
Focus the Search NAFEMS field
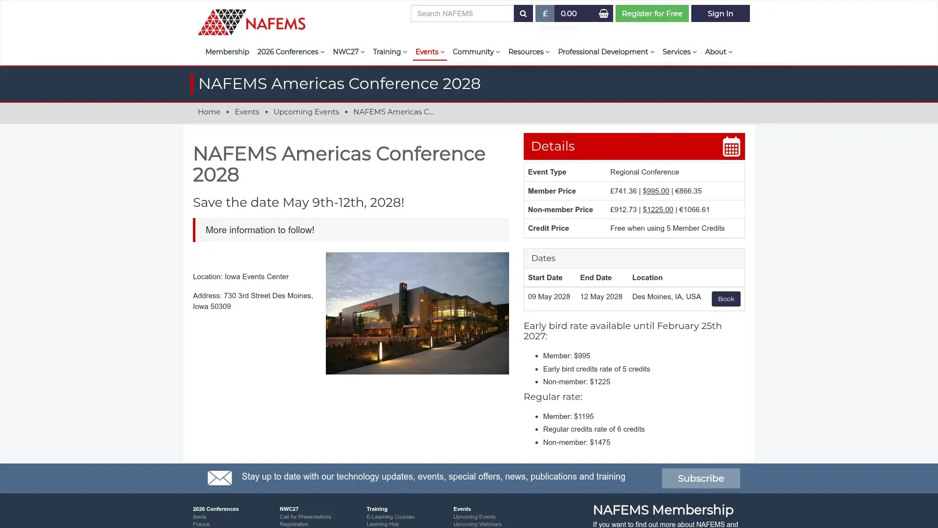pos(462,14)
